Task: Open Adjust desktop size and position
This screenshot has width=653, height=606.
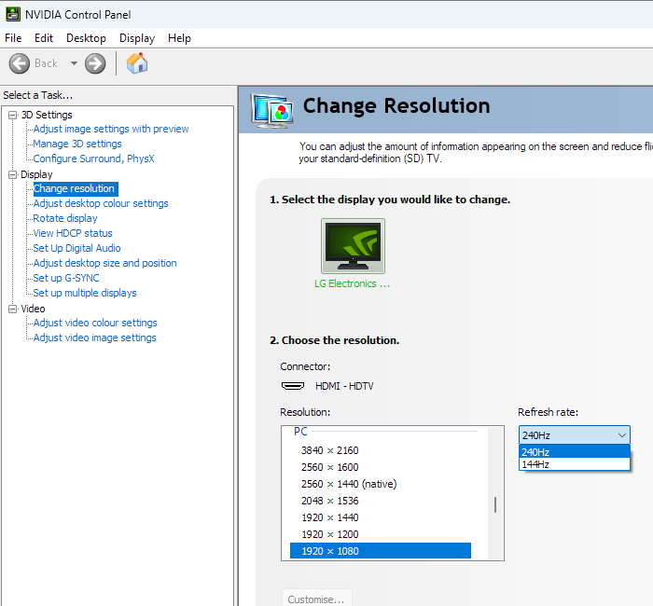Action: pyautogui.click(x=104, y=263)
